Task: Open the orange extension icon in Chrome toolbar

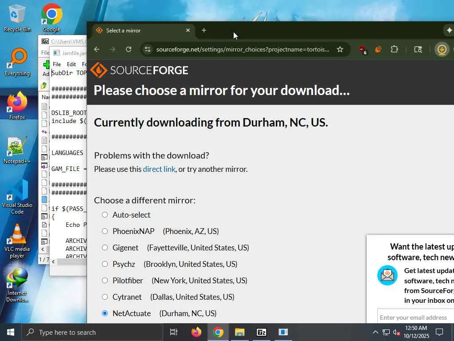Action: 378,49
